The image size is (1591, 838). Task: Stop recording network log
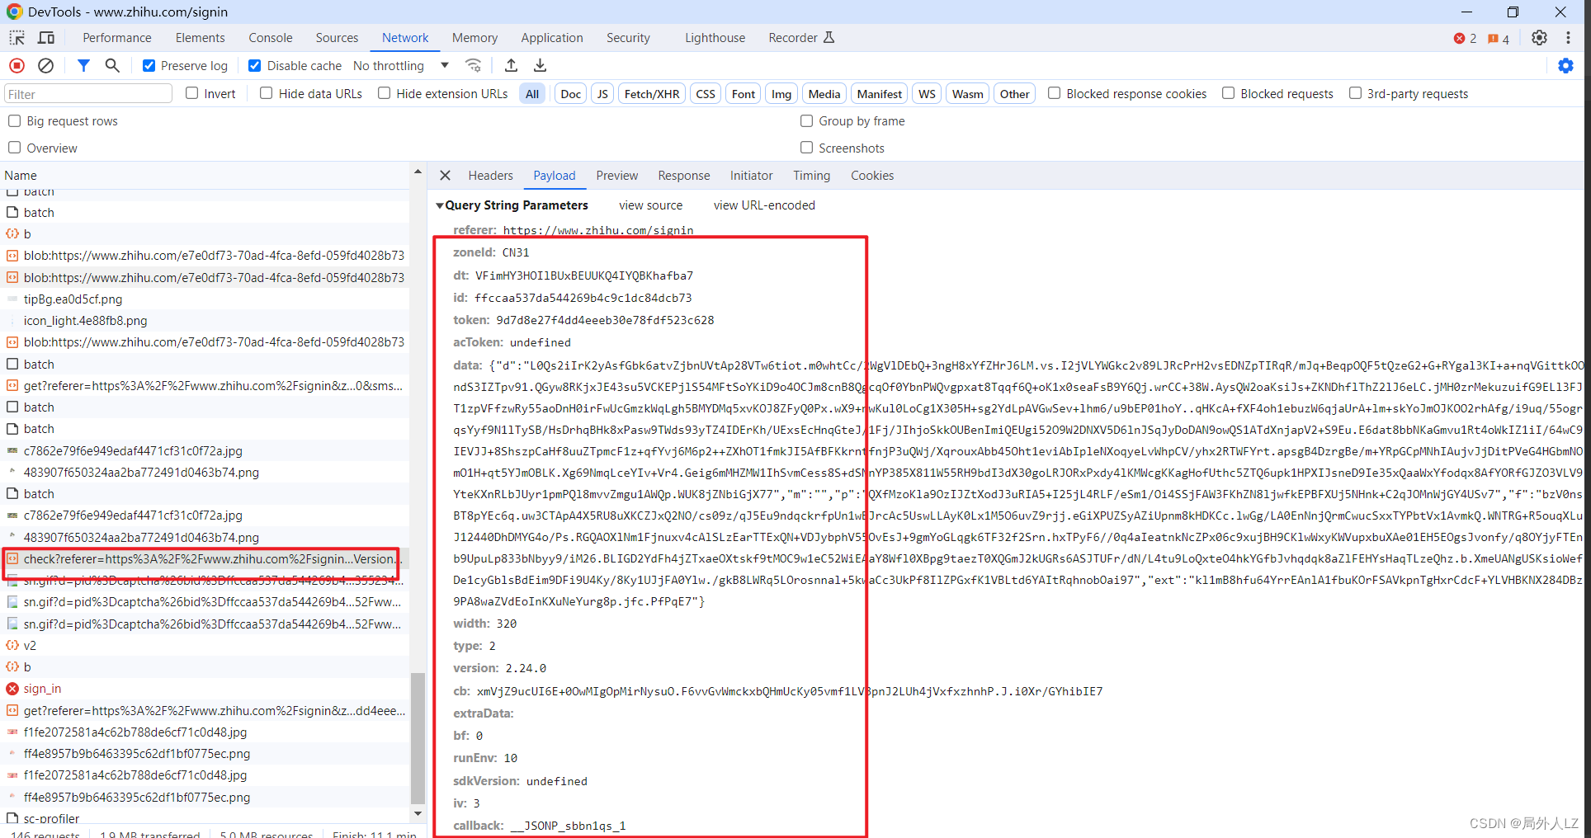coord(17,66)
